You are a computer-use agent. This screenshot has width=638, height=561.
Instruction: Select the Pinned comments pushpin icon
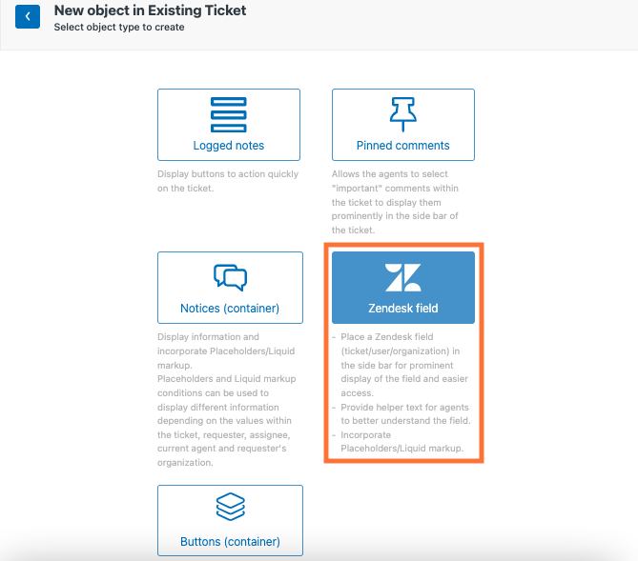[x=402, y=114]
